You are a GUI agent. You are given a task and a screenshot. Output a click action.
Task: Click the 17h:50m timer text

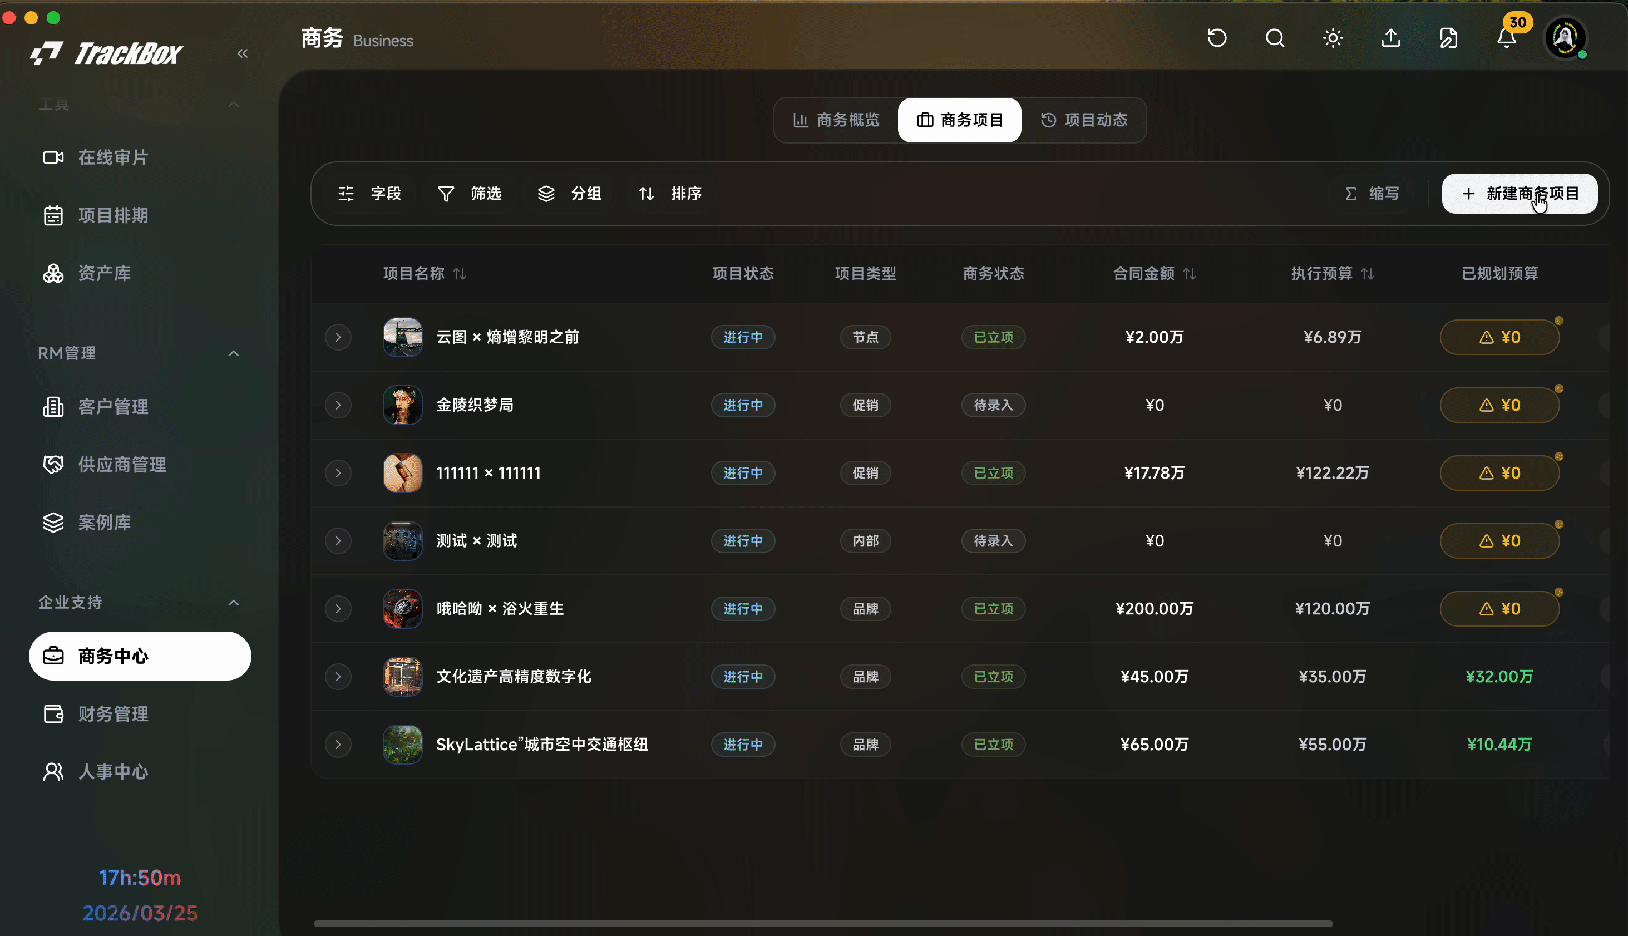coord(140,878)
